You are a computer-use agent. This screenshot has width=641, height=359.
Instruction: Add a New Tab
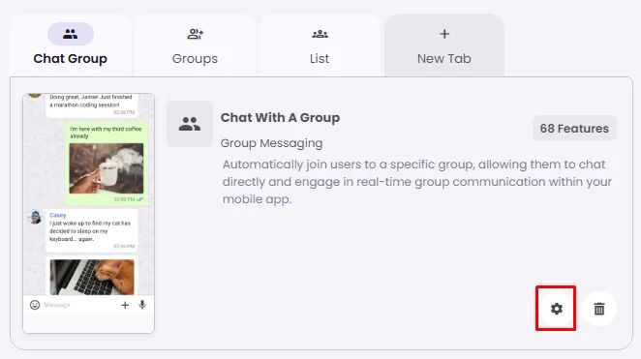point(444,45)
